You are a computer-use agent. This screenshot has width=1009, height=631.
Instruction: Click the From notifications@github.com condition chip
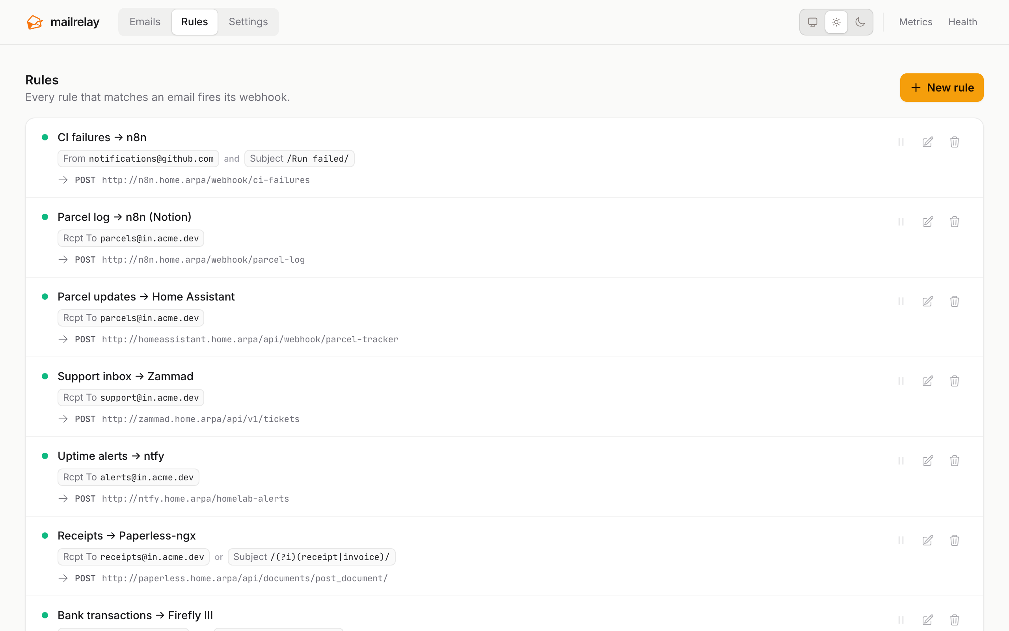138,159
